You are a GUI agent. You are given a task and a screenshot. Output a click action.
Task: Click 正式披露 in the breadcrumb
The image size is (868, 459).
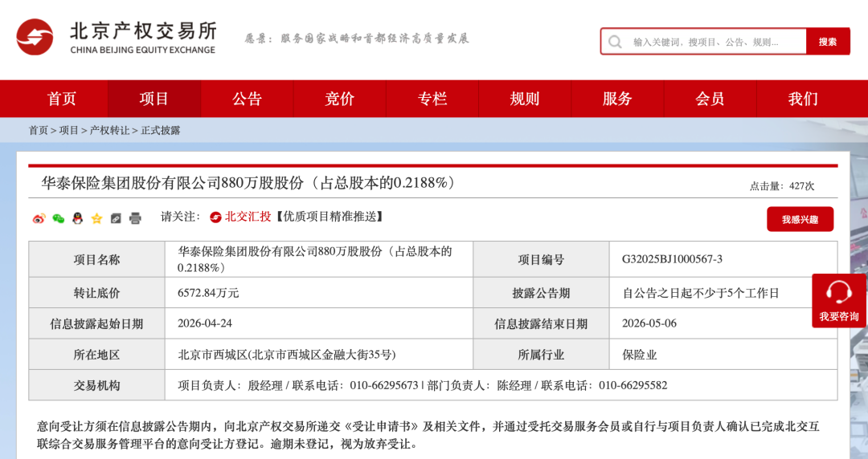(x=161, y=131)
